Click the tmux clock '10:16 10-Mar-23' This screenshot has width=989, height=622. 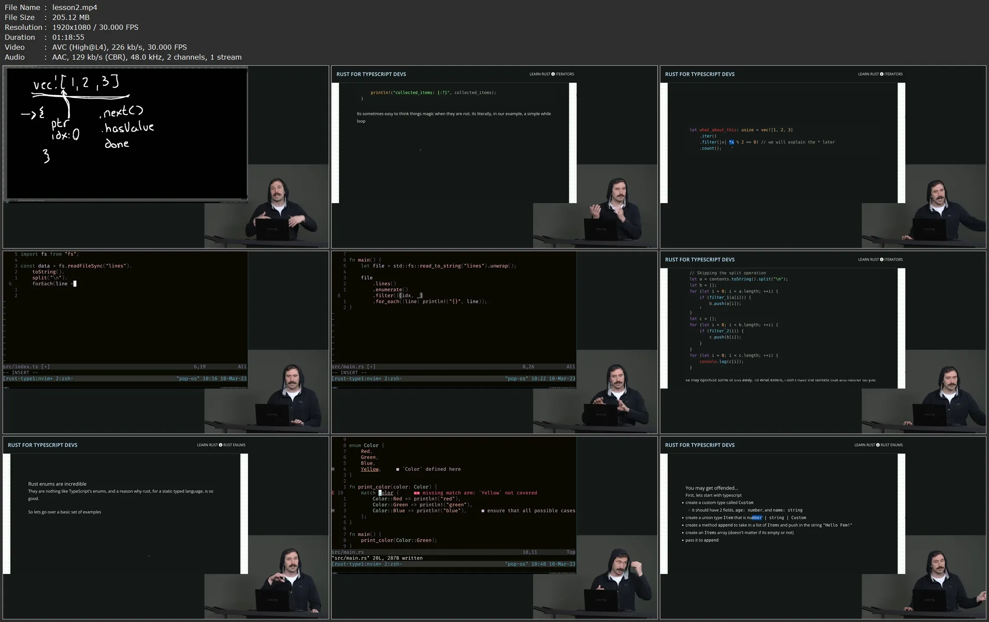point(224,379)
